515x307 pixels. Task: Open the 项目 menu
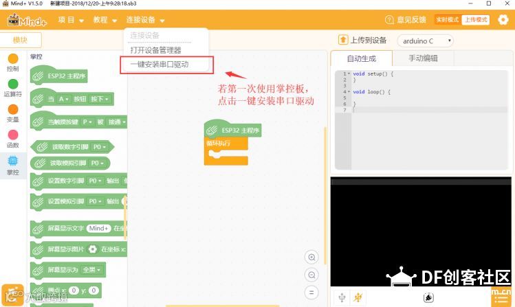71,20
